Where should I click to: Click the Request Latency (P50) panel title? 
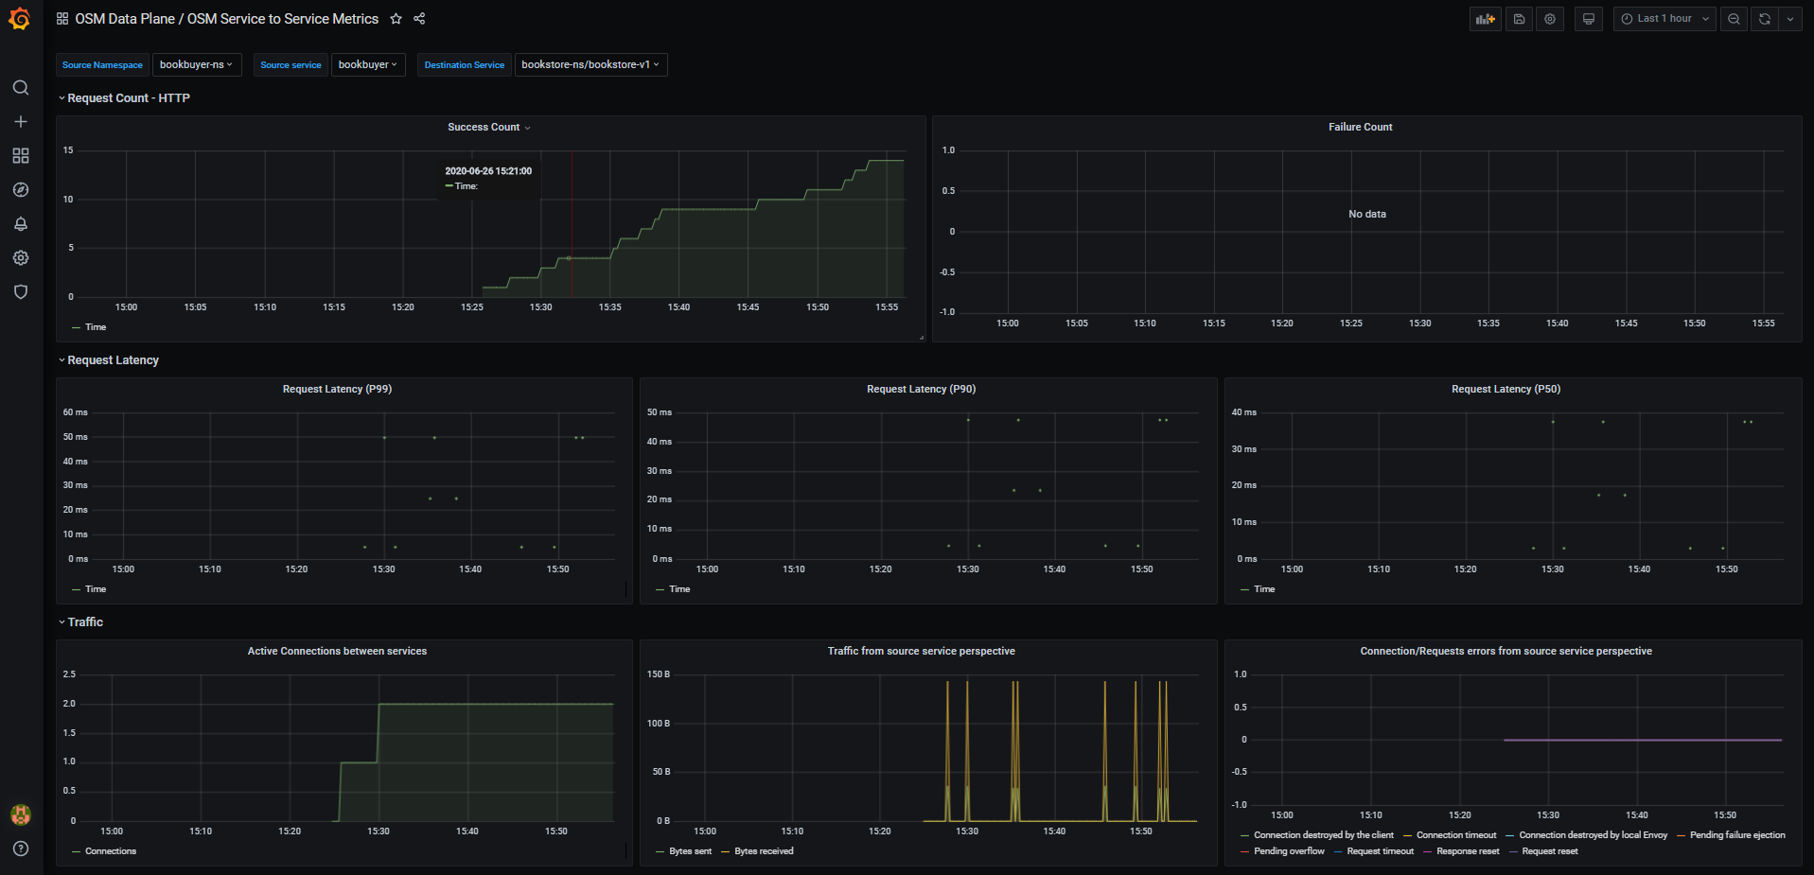[1506, 389]
